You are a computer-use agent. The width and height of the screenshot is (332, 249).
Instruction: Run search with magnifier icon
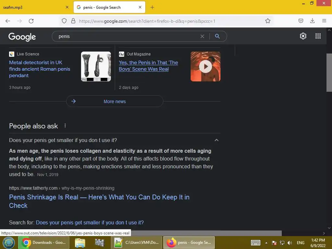pyautogui.click(x=217, y=36)
